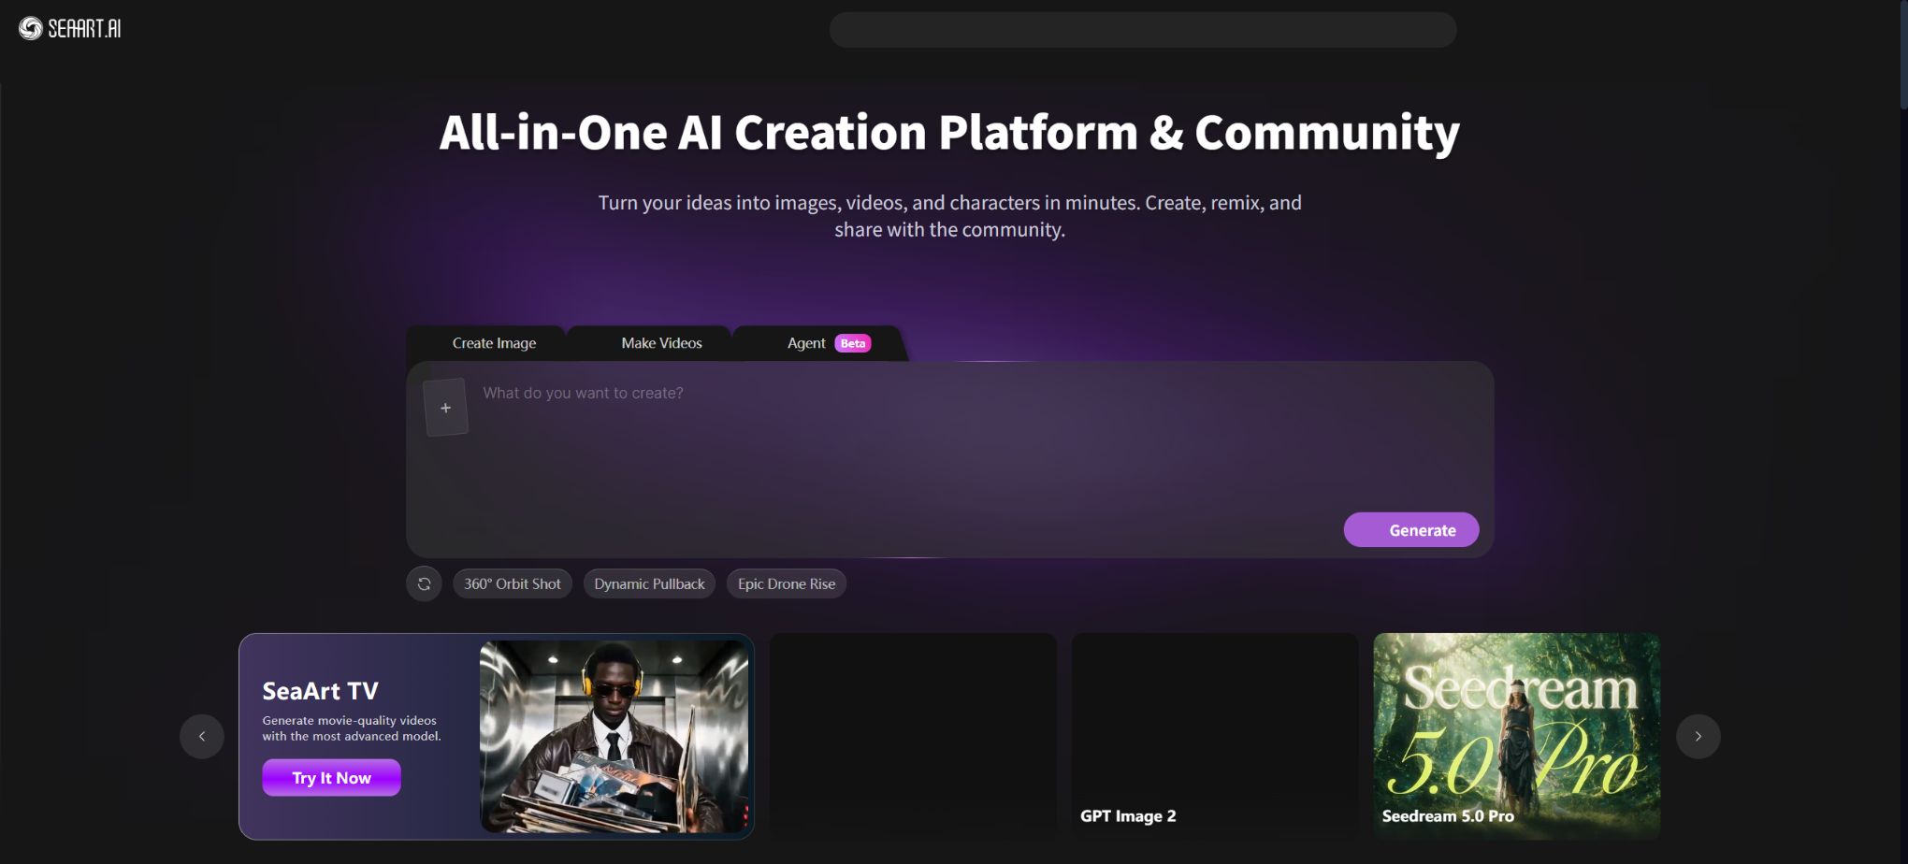Image resolution: width=1908 pixels, height=864 pixels.
Task: Open the Agent Beta tab
Action: coord(829,343)
